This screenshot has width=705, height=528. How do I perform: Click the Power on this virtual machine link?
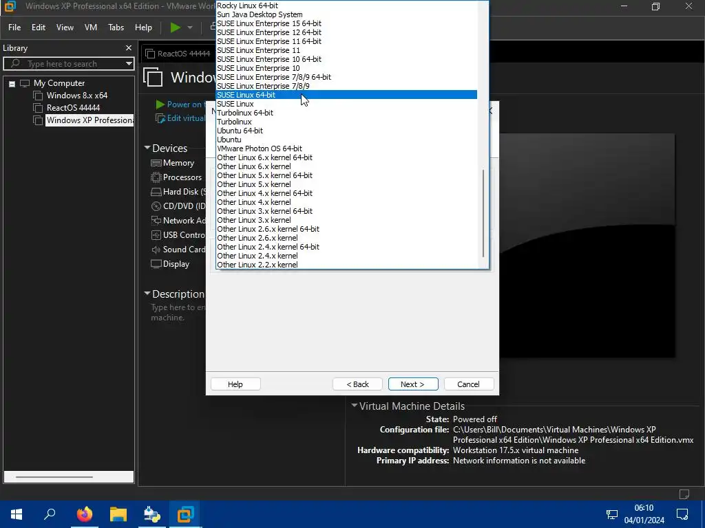click(185, 104)
